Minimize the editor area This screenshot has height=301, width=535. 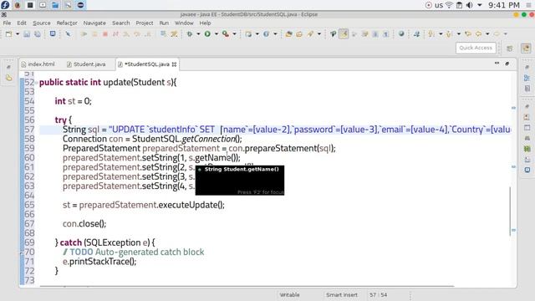pyautogui.click(x=497, y=64)
